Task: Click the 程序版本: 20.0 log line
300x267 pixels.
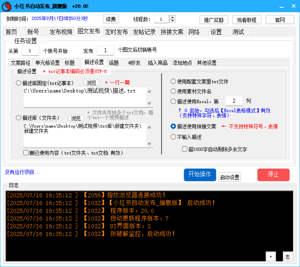Action: [80, 211]
